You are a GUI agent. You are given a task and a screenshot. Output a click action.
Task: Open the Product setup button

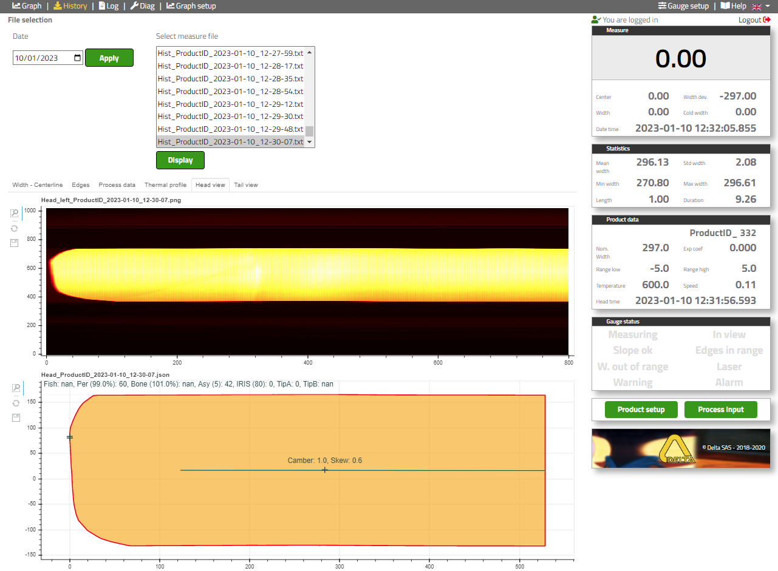641,410
